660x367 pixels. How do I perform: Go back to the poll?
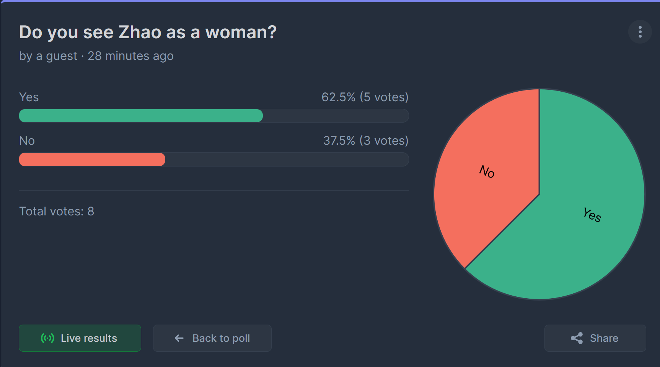point(212,338)
